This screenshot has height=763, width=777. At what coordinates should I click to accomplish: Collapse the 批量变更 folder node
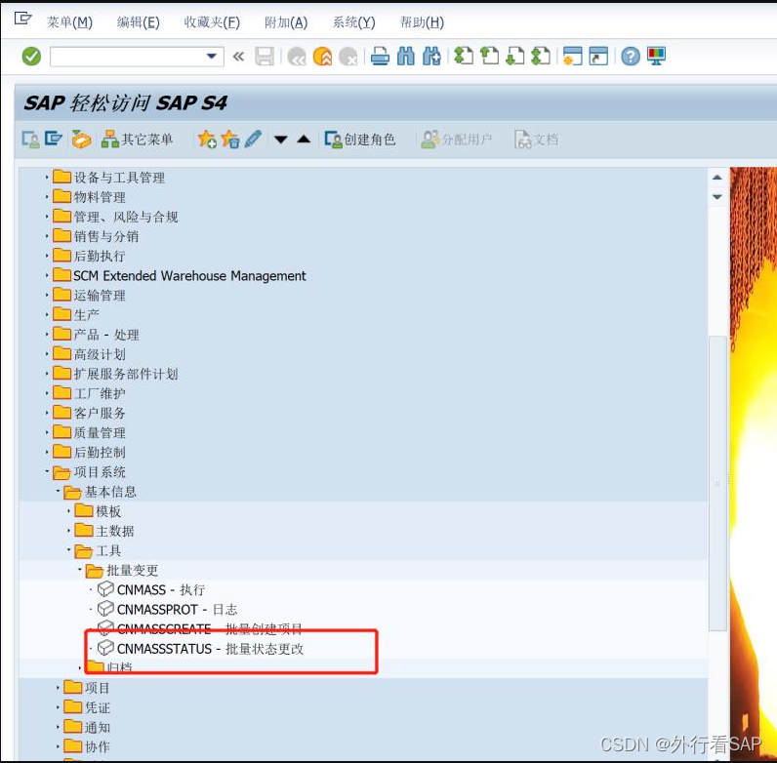[80, 569]
